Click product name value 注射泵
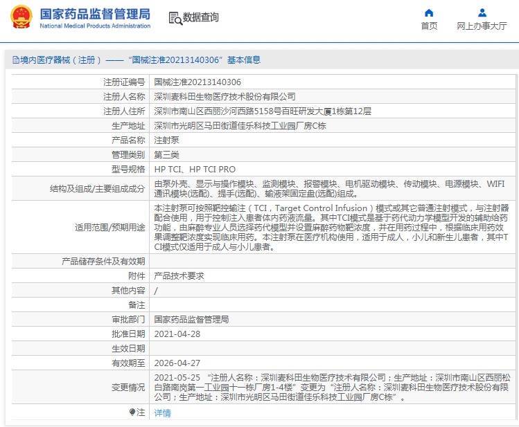519x427 pixels. coord(165,140)
